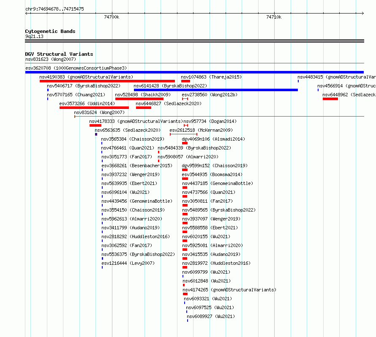Open nsv831624 (Wong2007) label
Viewport: 376px width, 337px height.
[x=99, y=112]
